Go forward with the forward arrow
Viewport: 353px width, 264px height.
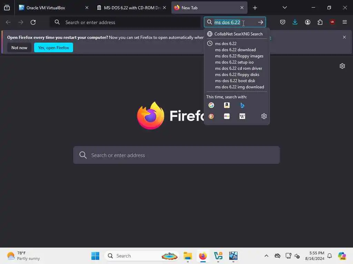20,22
